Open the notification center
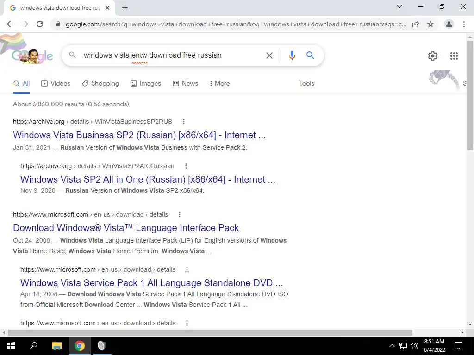Screen dimensions: 474x355 (459, 346)
